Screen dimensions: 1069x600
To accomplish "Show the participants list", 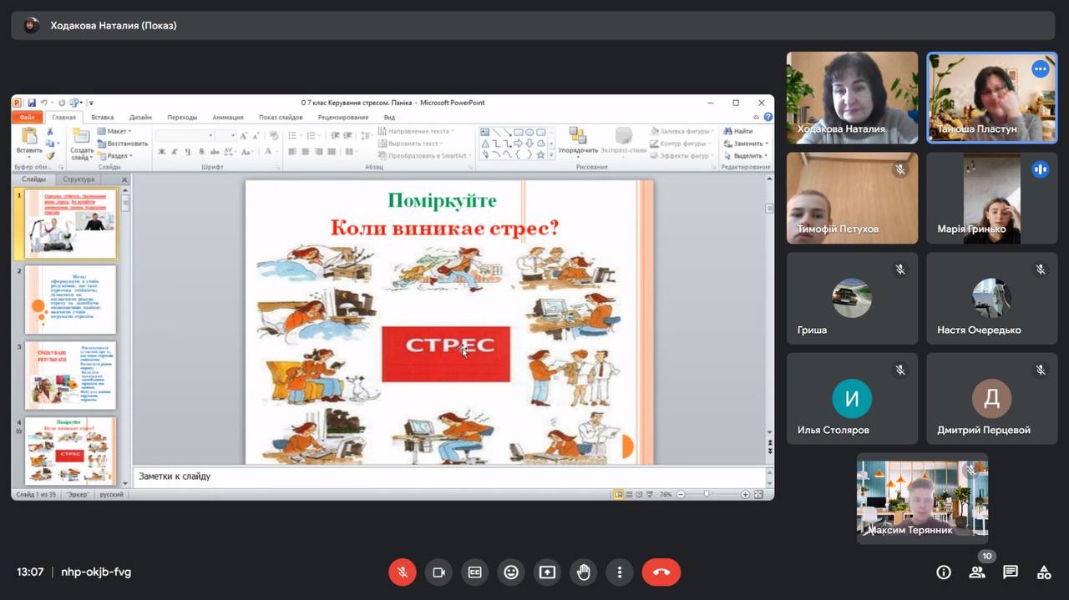I will click(976, 572).
